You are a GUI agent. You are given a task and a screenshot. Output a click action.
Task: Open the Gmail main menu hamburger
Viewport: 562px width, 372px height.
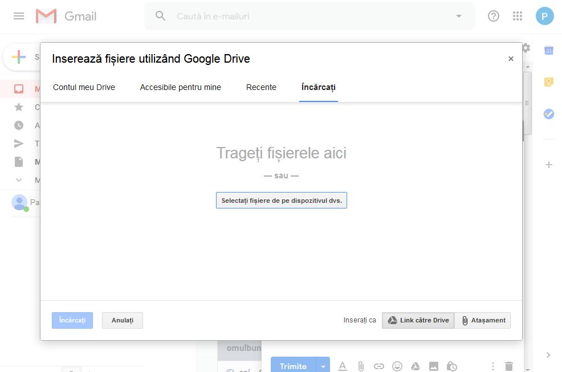point(19,16)
